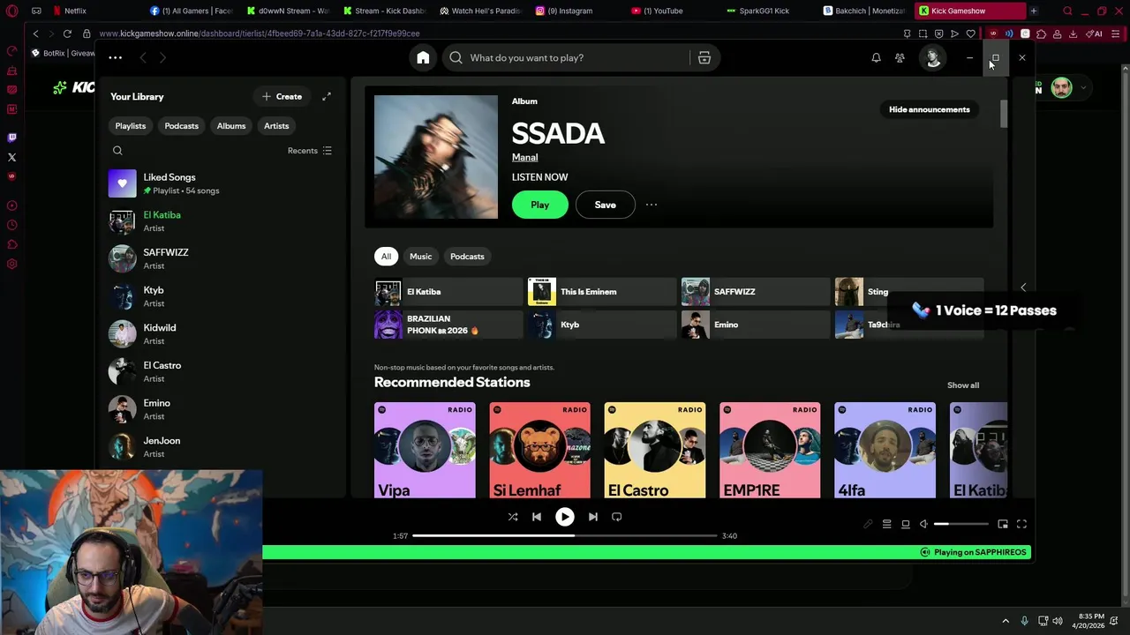Viewport: 1130px width, 635px height.
Task: Open Opera downloads icon
Action: coord(1073,34)
